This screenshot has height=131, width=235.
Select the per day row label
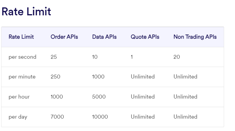[x=18, y=117]
